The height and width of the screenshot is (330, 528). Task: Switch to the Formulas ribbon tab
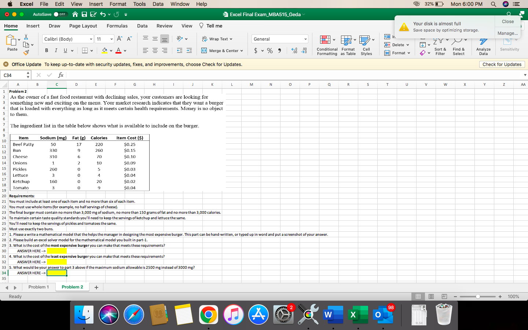pyautogui.click(x=117, y=26)
